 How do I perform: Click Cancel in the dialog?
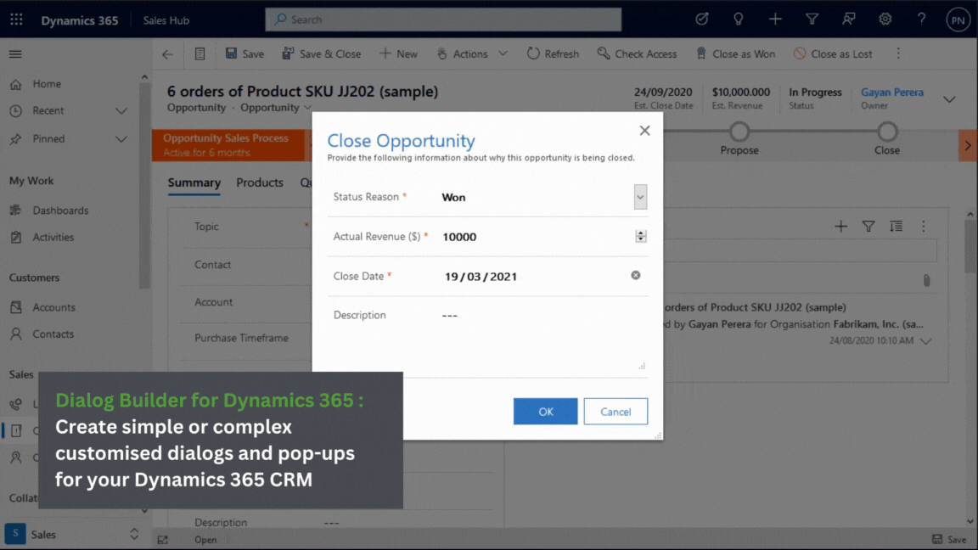tap(615, 412)
